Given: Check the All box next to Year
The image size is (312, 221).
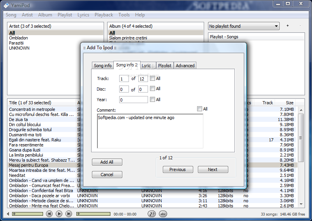Looking at the screenshot, I should click(152, 99).
